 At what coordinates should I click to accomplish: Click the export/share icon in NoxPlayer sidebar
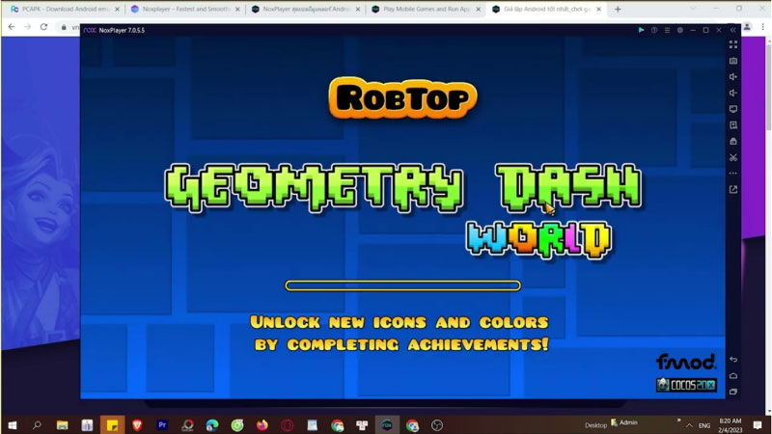point(733,189)
